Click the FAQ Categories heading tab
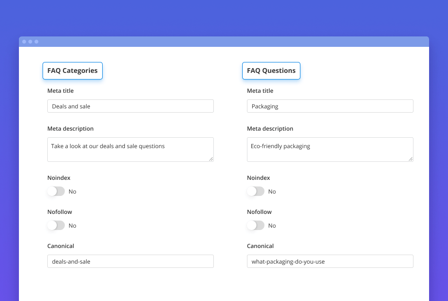The height and width of the screenshot is (301, 448). click(x=72, y=71)
